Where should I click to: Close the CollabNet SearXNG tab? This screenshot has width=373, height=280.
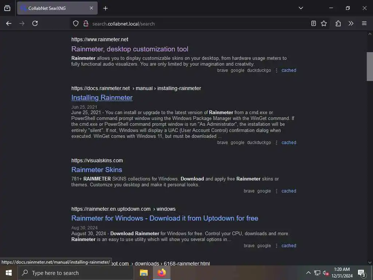(91, 8)
